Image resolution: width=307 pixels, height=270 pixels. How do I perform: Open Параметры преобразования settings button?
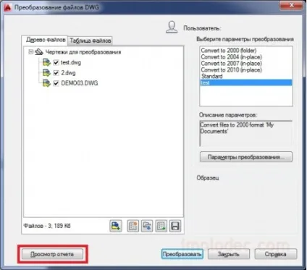coord(246,157)
